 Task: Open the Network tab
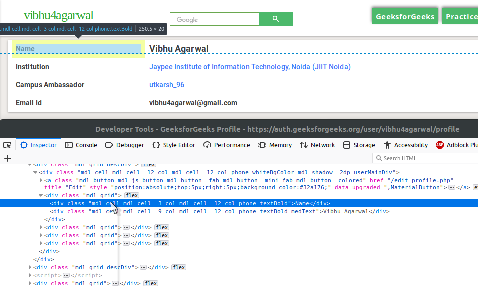pyautogui.click(x=317, y=145)
